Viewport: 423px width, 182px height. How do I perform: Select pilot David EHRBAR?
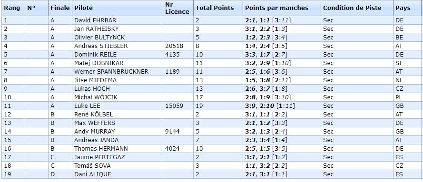[95, 20]
